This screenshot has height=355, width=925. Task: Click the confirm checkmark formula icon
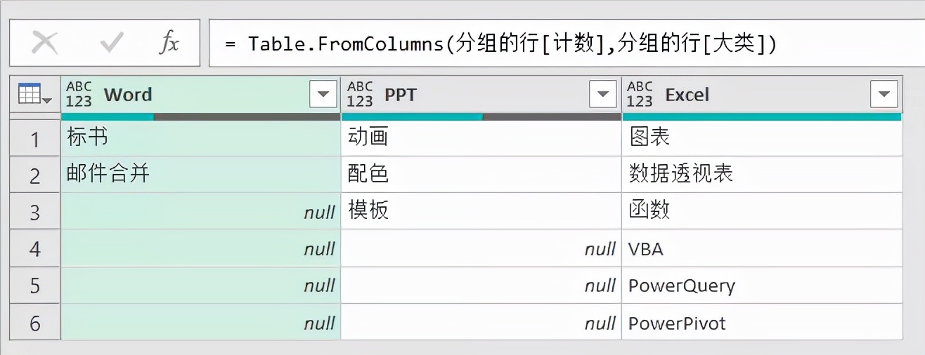tap(111, 43)
